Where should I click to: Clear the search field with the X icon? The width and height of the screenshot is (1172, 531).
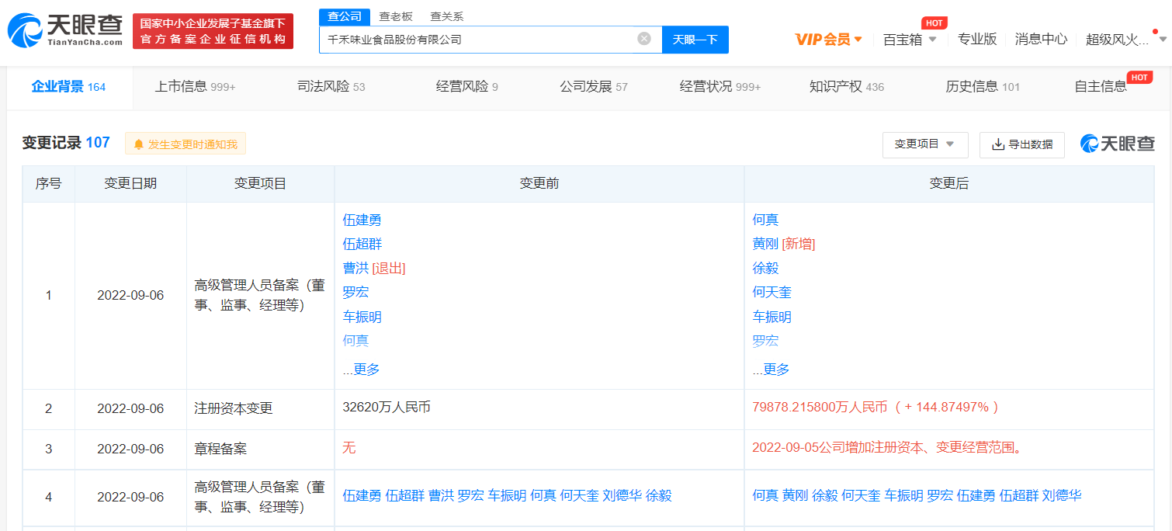click(x=644, y=39)
